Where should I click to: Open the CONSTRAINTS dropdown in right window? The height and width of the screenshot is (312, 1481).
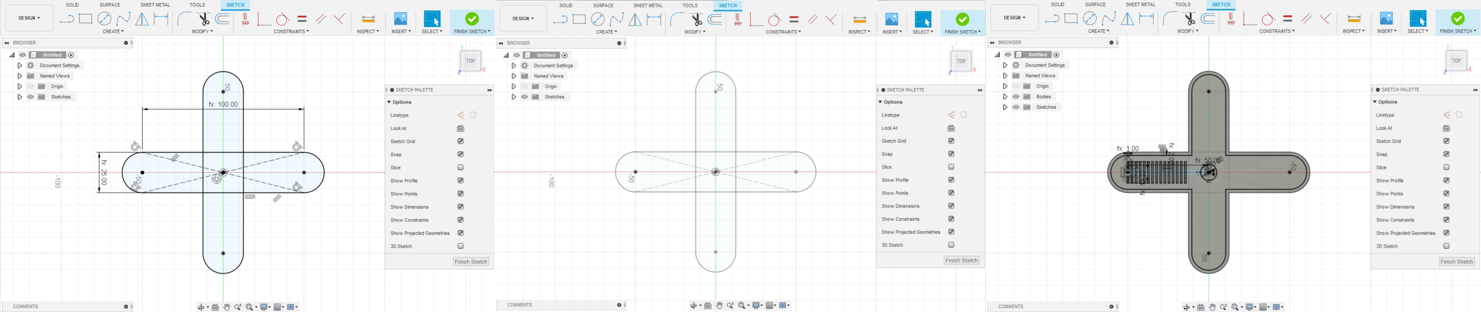1277,31
